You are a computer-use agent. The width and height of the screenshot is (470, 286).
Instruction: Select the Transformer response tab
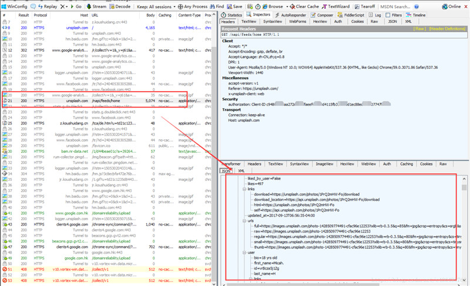point(231,164)
